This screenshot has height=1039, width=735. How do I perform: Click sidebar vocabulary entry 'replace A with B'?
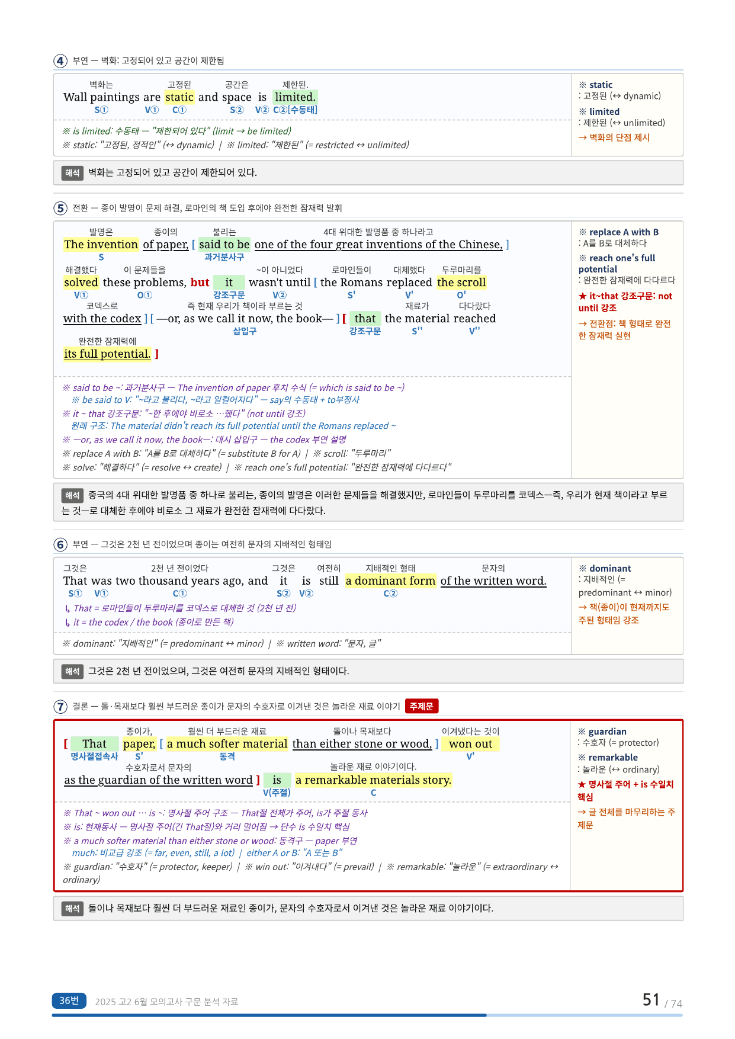coord(618,232)
